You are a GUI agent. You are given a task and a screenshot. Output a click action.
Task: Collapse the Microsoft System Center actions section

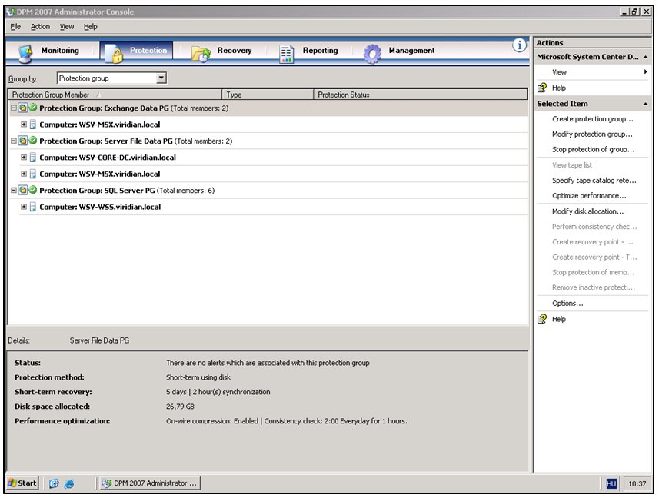[646, 57]
